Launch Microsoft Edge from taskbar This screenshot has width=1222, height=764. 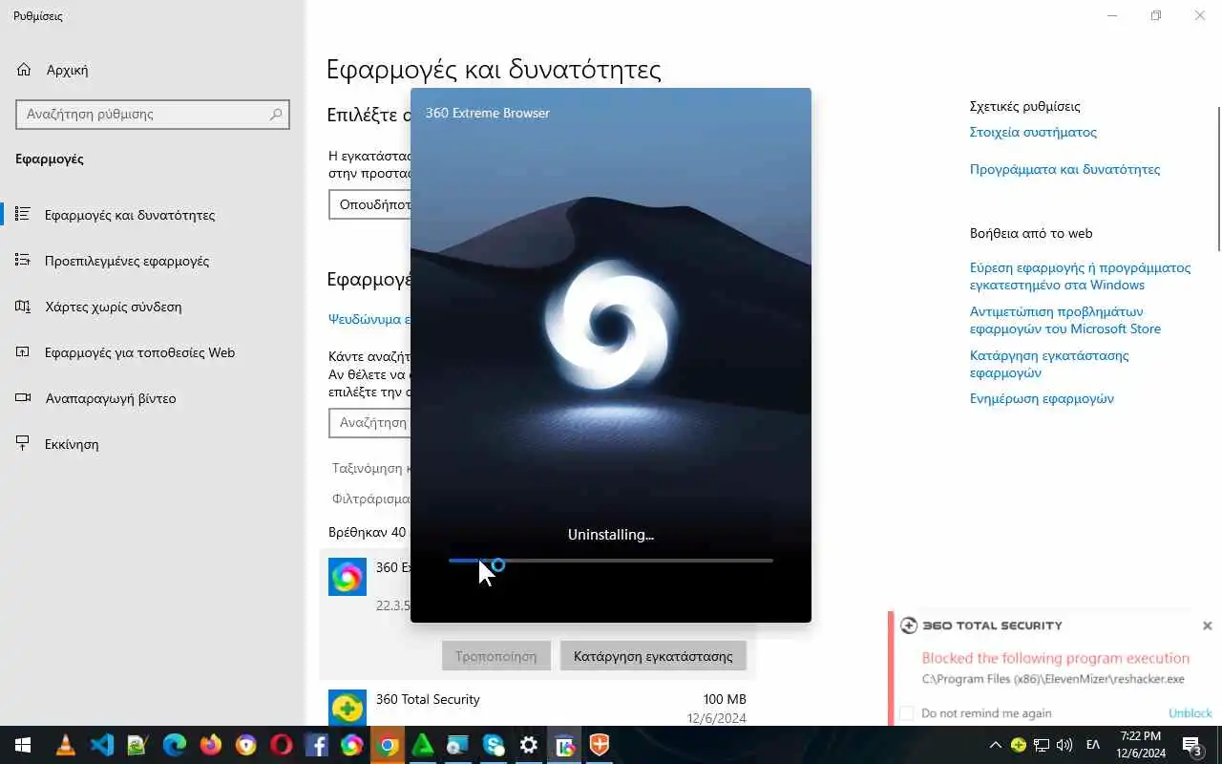pyautogui.click(x=174, y=745)
